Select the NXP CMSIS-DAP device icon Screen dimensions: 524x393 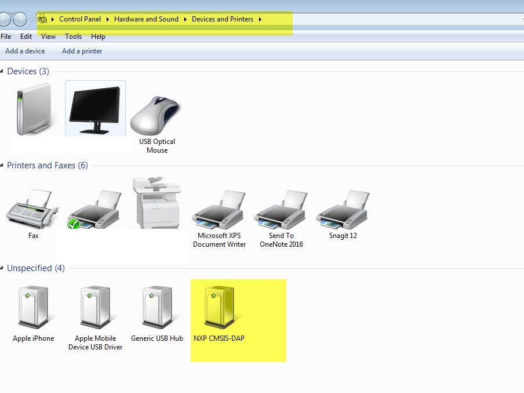pos(219,307)
